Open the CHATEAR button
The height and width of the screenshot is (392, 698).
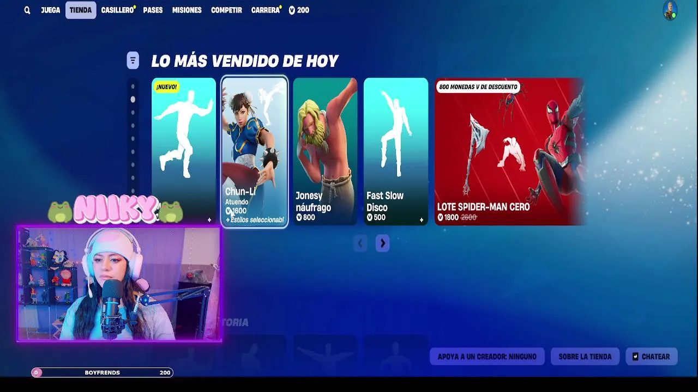pos(652,357)
